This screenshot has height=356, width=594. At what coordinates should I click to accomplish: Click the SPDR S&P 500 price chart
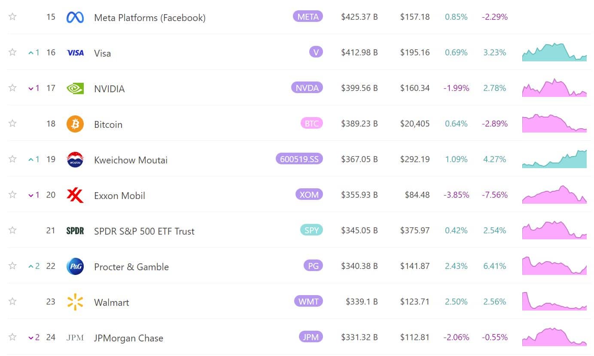tap(554, 230)
